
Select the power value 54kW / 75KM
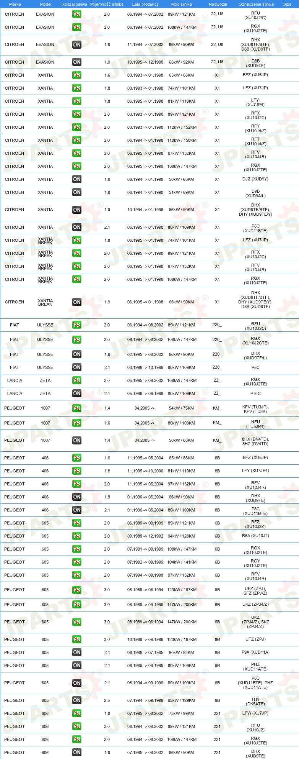coord(182,408)
